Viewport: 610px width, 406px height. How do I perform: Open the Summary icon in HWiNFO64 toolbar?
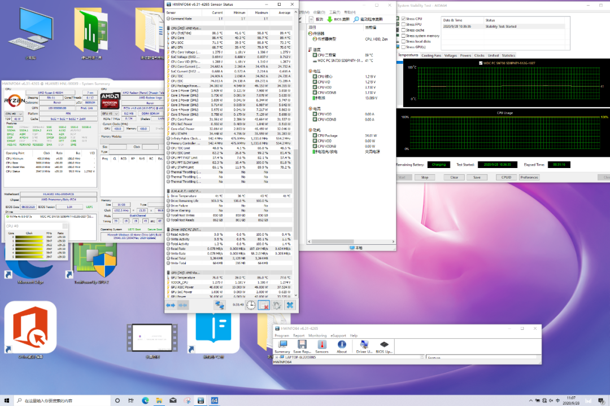click(x=282, y=345)
